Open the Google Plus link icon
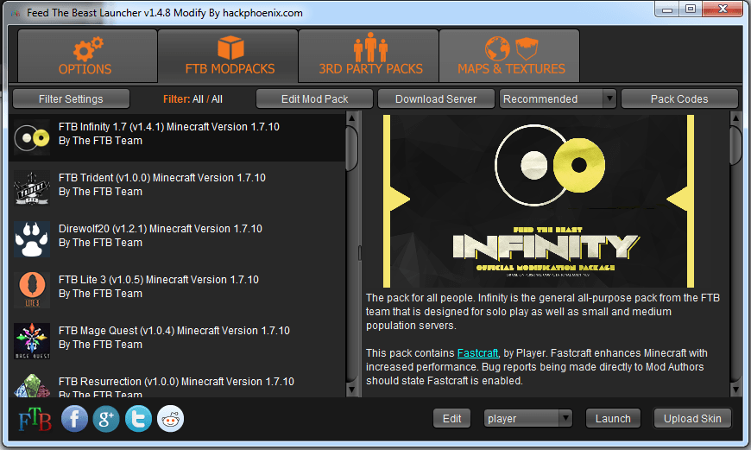751x450 pixels. pos(106,418)
